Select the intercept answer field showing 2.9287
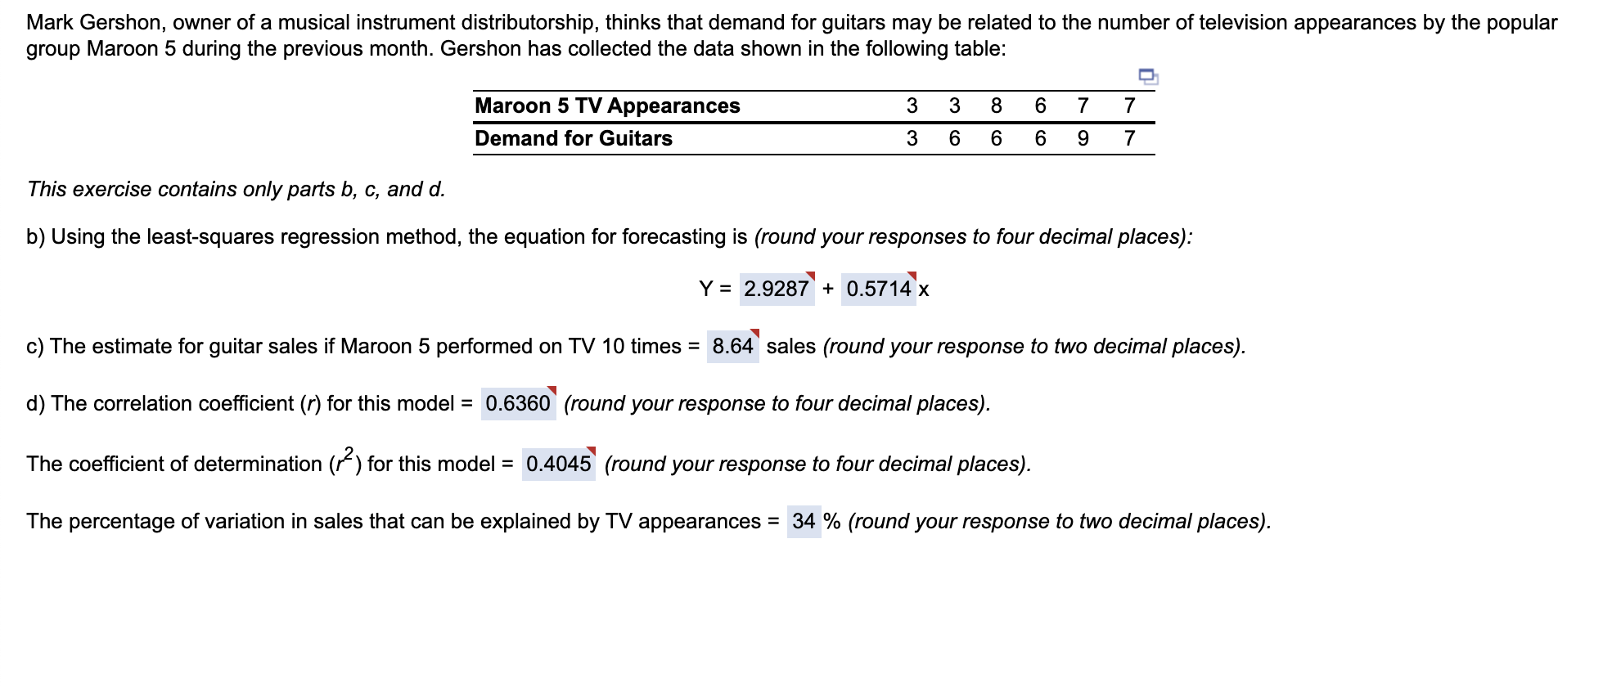Viewport: 1612px width, 687px height. [x=777, y=288]
